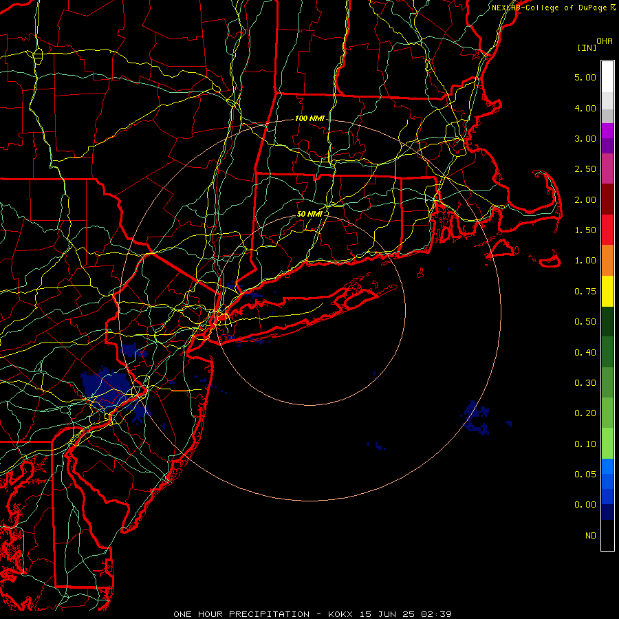The image size is (619, 619).
Task: Select the dark red swatch above 2.00
Action: tap(607, 199)
